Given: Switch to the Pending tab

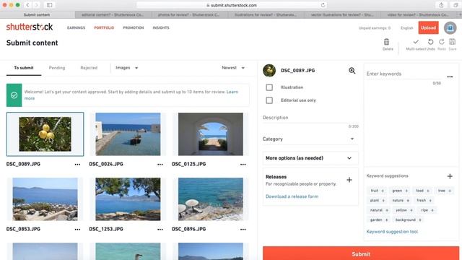Looking at the screenshot, I should pos(57,68).
